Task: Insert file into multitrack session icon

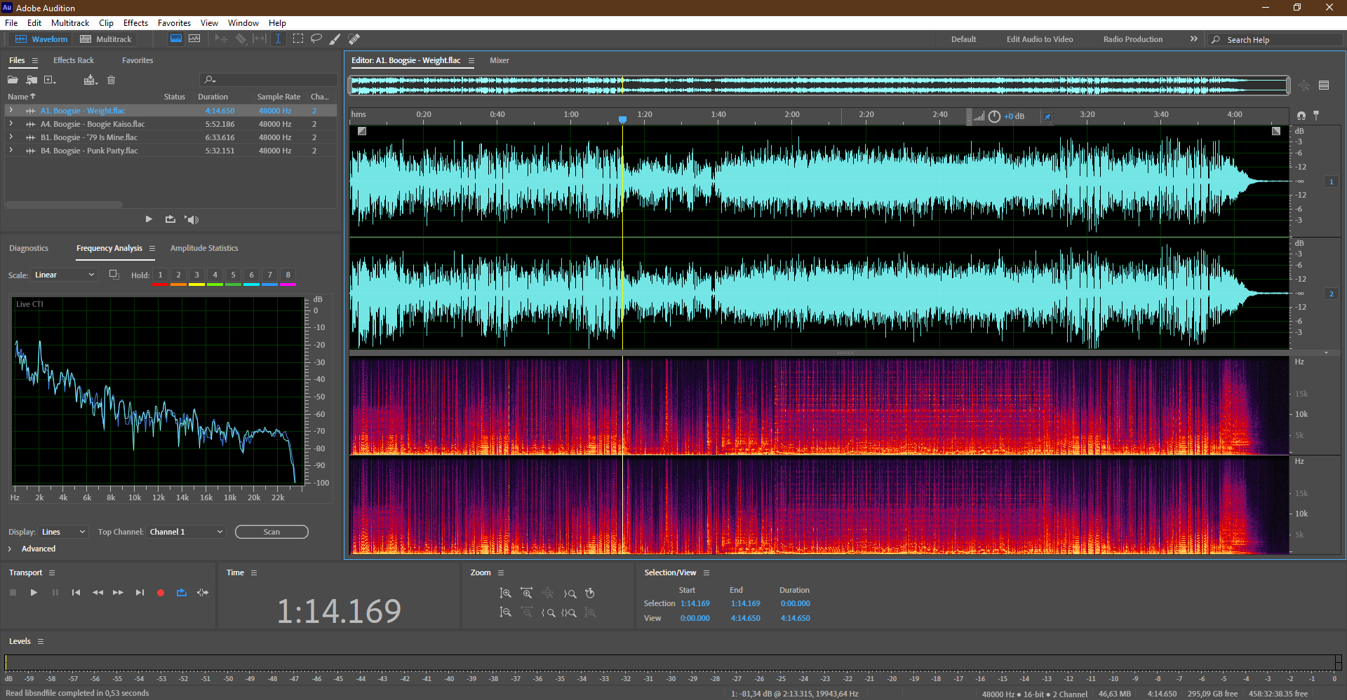Action: pyautogui.click(x=90, y=80)
